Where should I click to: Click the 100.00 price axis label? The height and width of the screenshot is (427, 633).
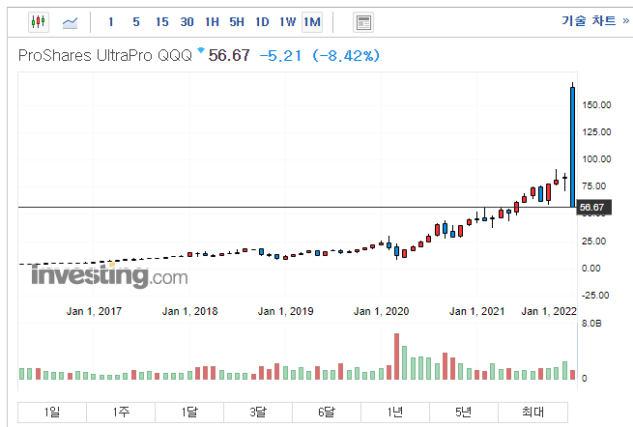coord(596,159)
